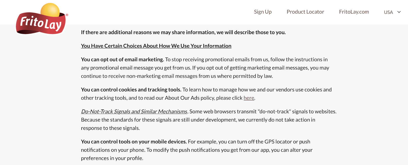Click the "You Have Certain Choices" heading

pyautogui.click(x=156, y=46)
